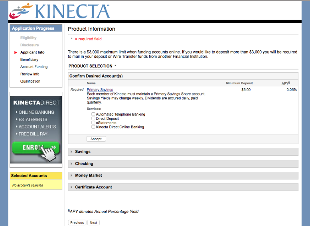
Task: Enable Automated Telephone Banking service
Action: (x=93, y=114)
